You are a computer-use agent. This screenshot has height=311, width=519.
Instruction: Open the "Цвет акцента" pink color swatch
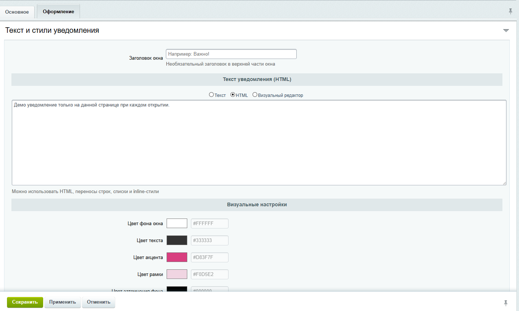pyautogui.click(x=177, y=257)
